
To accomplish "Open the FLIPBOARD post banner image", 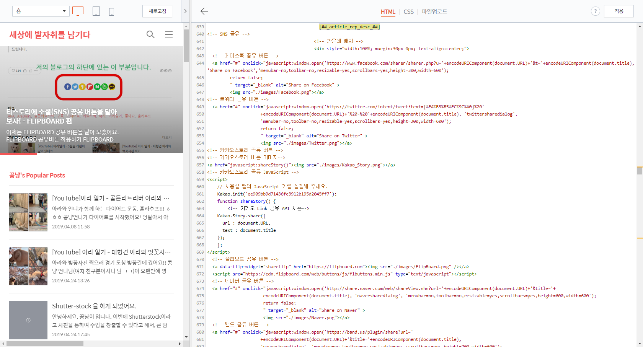I will (91, 99).
